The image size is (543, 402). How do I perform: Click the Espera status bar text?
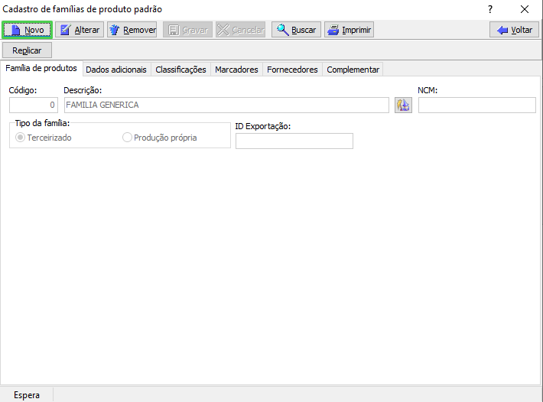tap(27, 395)
